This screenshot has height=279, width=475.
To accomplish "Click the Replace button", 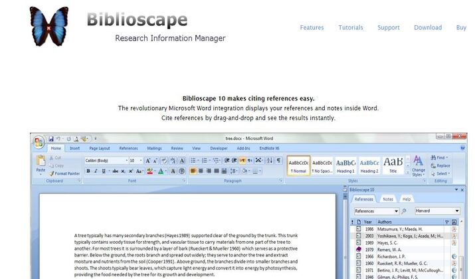I will coord(440,165).
